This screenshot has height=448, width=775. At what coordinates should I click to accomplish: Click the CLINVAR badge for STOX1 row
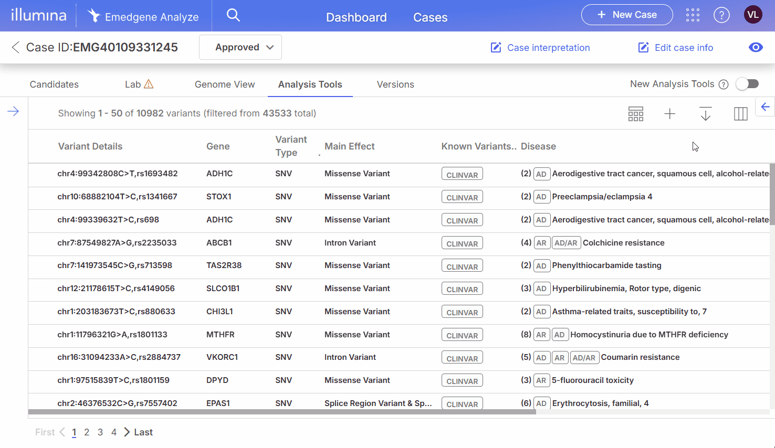point(462,197)
